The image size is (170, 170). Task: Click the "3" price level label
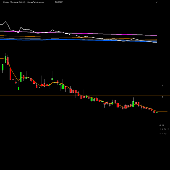[163, 97]
